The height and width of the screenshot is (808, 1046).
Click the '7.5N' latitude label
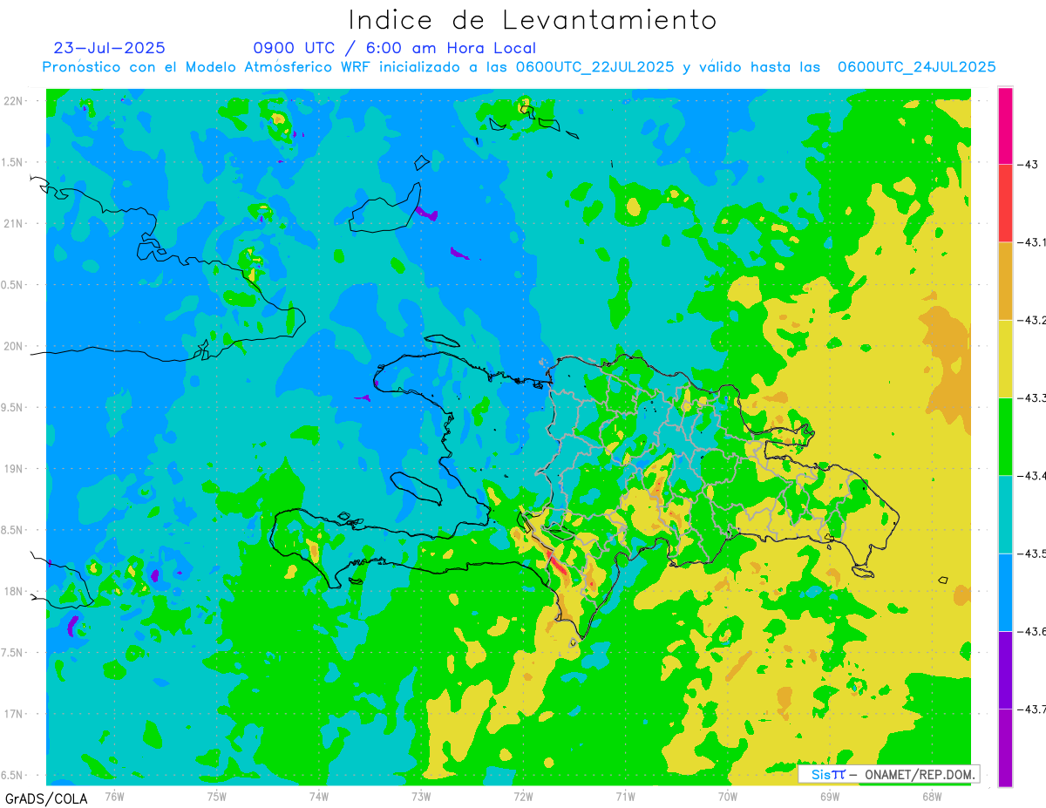click(x=12, y=653)
